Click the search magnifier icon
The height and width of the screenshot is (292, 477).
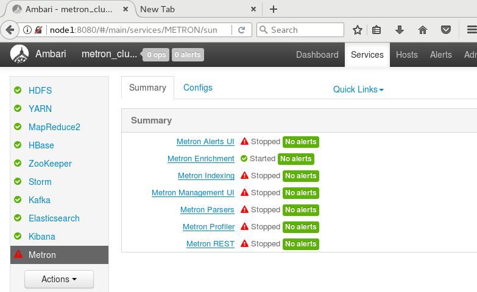coord(263,30)
